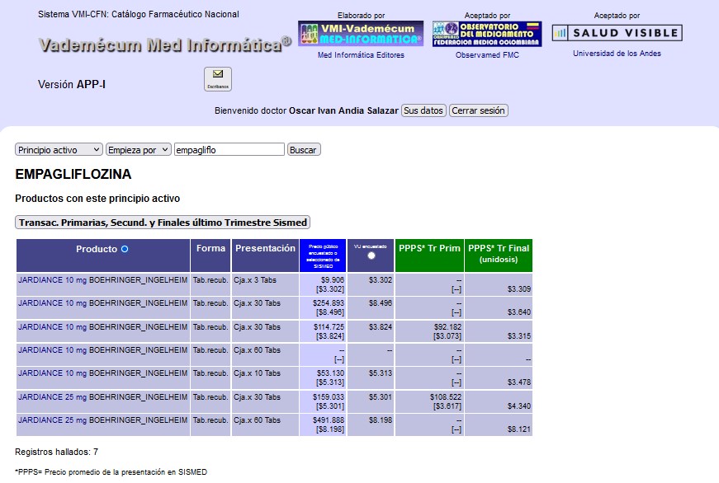Select the white radio circle under VU encuestado

[x=371, y=256]
